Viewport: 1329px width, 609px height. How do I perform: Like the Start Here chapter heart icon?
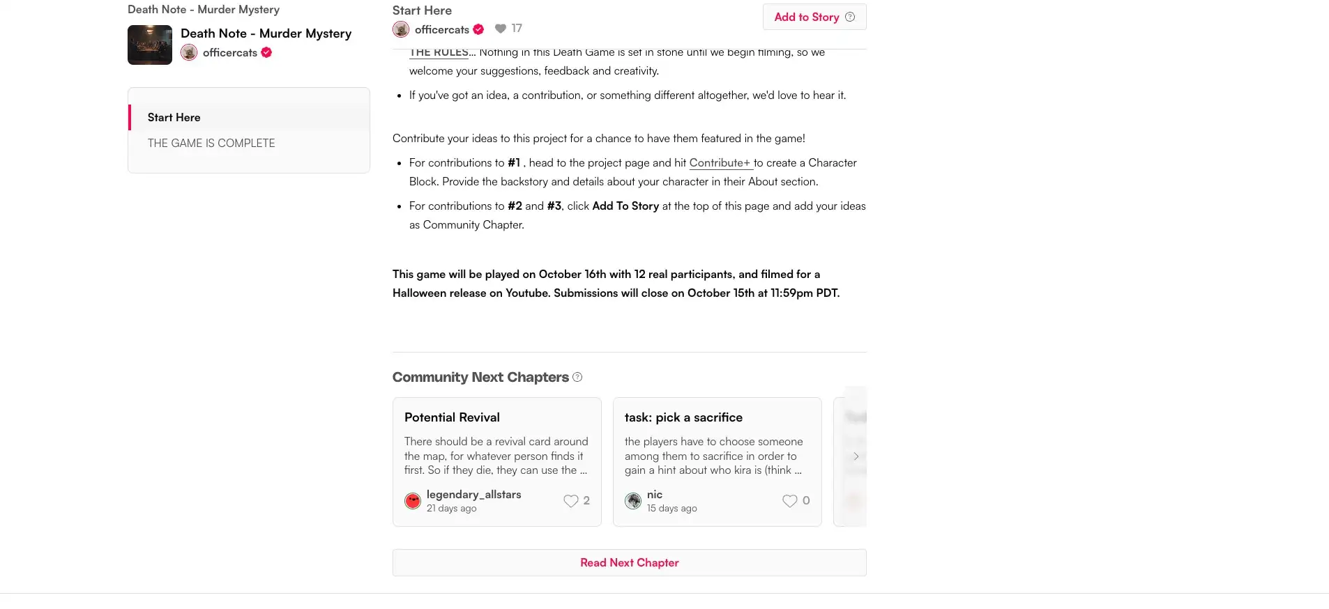pyautogui.click(x=501, y=29)
